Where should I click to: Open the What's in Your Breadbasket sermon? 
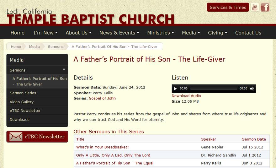click(x=103, y=147)
